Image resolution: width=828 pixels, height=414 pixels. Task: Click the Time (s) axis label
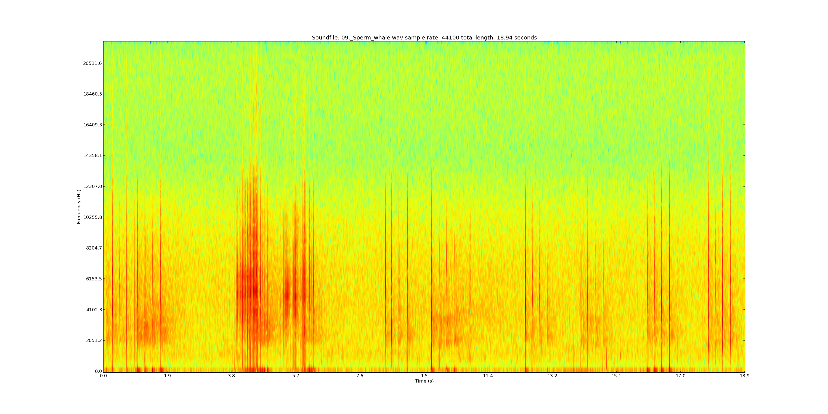click(x=424, y=381)
